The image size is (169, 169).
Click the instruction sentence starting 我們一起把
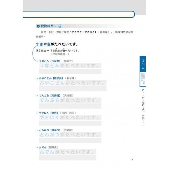[x=84, y=34]
